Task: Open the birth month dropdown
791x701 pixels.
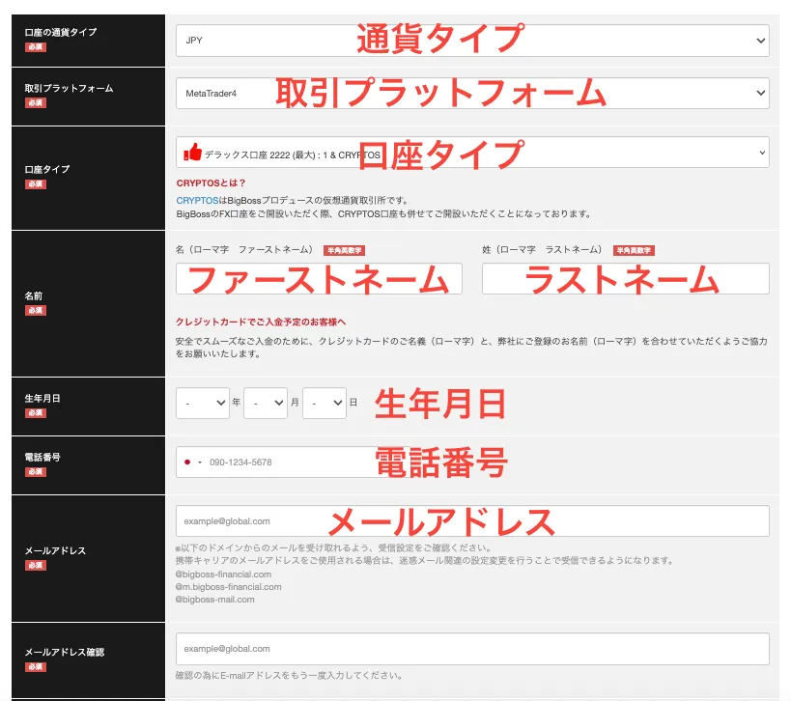Action: tap(266, 403)
